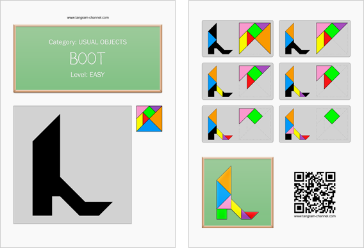The width and height of the screenshot is (364, 248).
Task: Click the small colored tangram square beside the silhouette
Action: pos(149,118)
